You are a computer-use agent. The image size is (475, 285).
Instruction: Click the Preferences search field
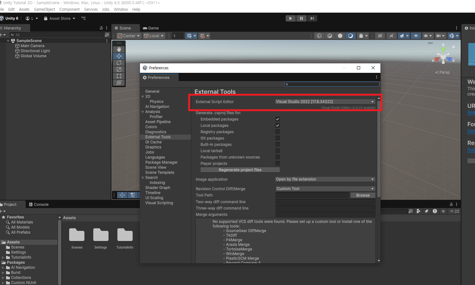tap(332, 84)
